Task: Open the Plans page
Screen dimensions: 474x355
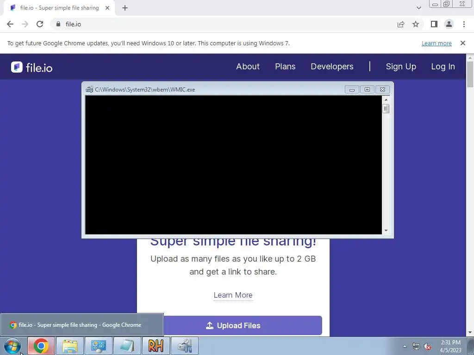Action: click(285, 67)
